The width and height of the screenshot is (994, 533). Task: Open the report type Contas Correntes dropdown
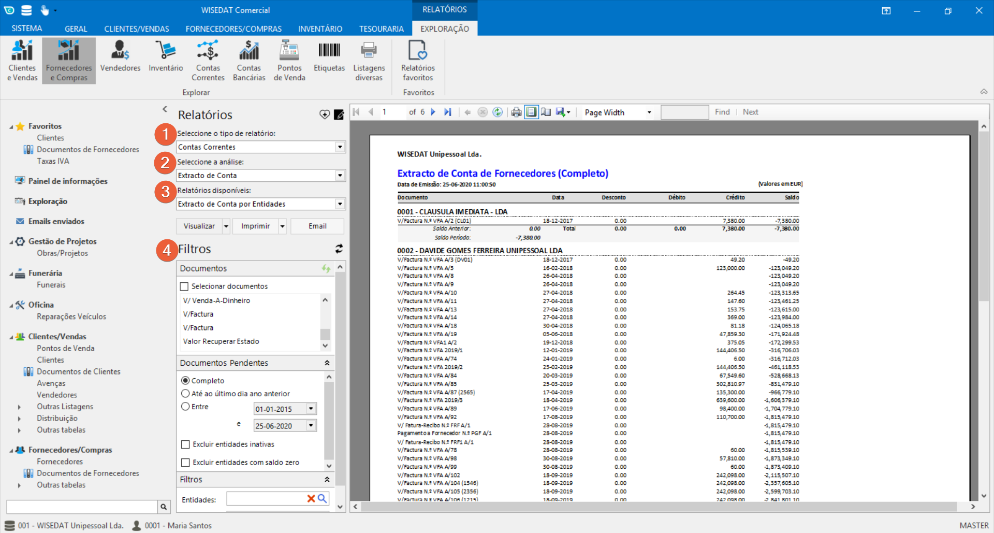point(340,147)
